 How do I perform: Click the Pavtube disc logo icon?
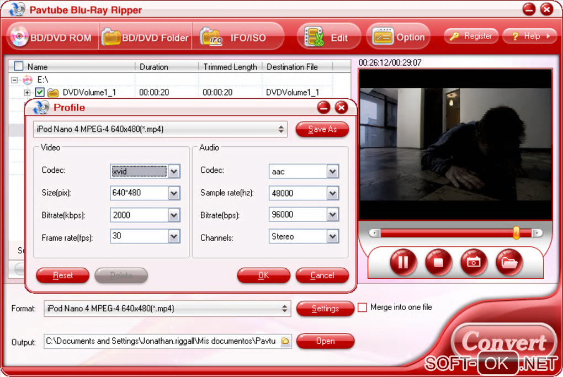point(17,9)
